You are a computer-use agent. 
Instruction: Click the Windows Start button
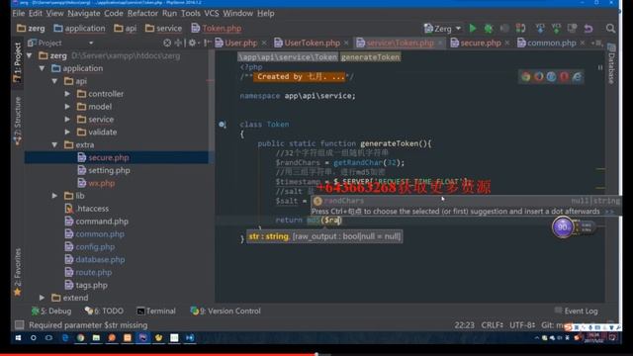pyautogui.click(x=18, y=338)
